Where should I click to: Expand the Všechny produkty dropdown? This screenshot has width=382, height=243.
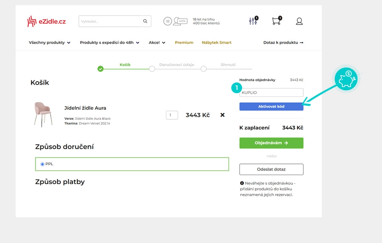click(x=50, y=43)
